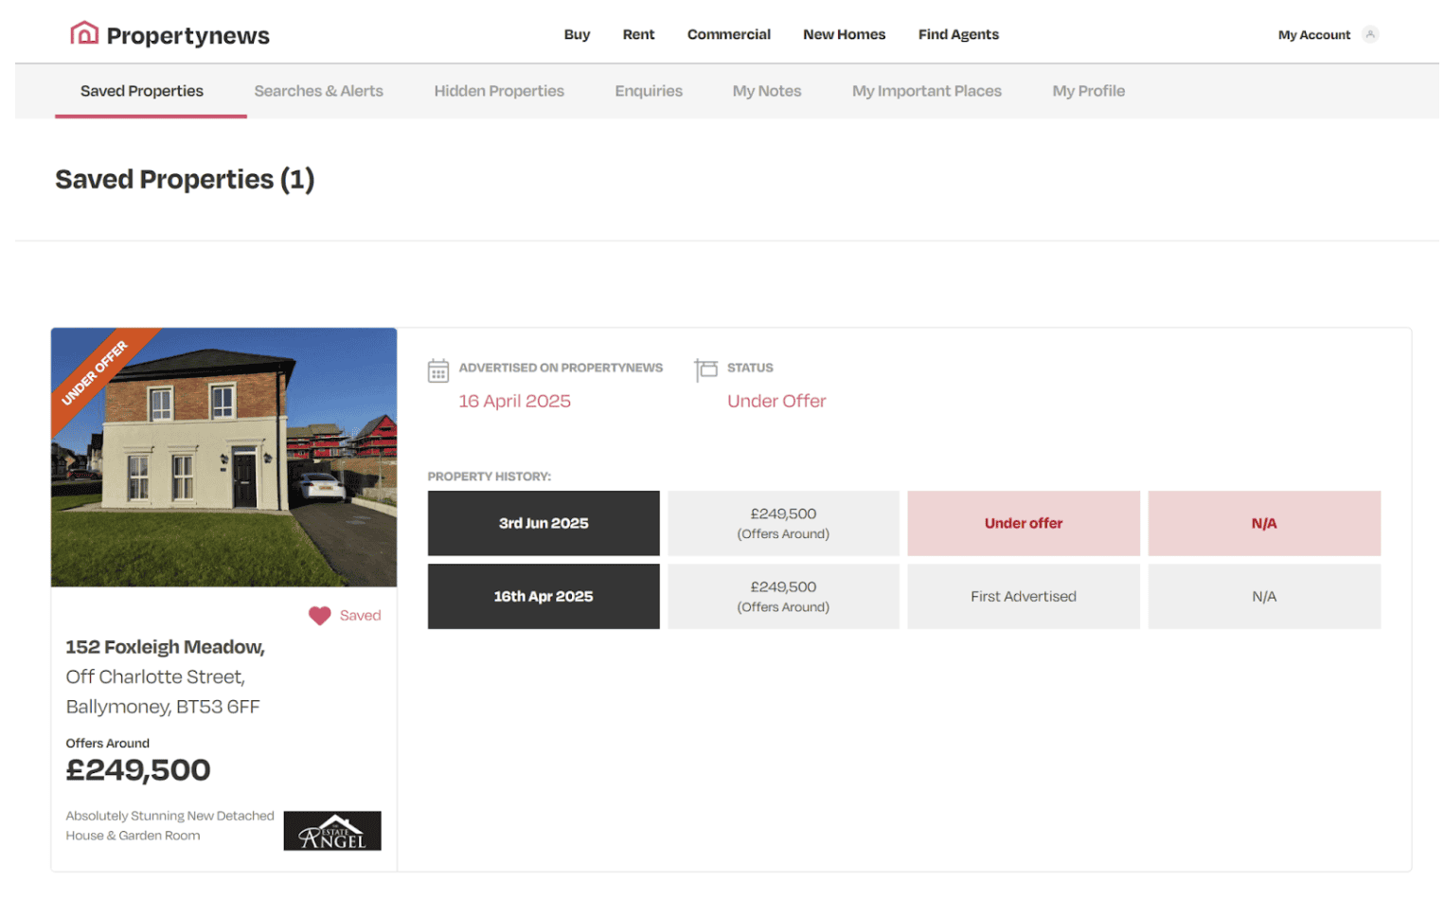1444x900 pixels.
Task: Click My Account link
Action: (x=1313, y=35)
